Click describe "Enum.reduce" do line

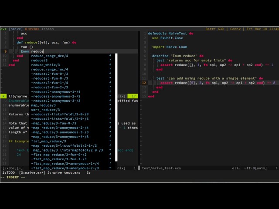pos(178,56)
